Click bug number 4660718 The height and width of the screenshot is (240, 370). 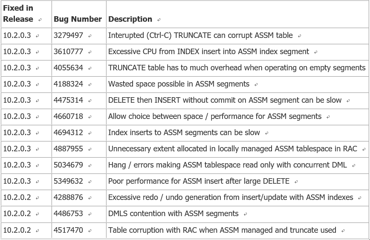[68, 116]
